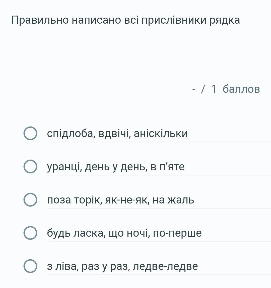Image resolution: width=271 pixels, height=288 pixels.
Task: Choose radio button beside 'поза торік, як-не-як'
Action: pos(30,200)
